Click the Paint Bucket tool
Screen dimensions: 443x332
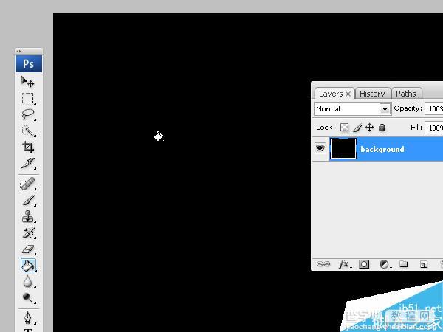click(x=28, y=266)
